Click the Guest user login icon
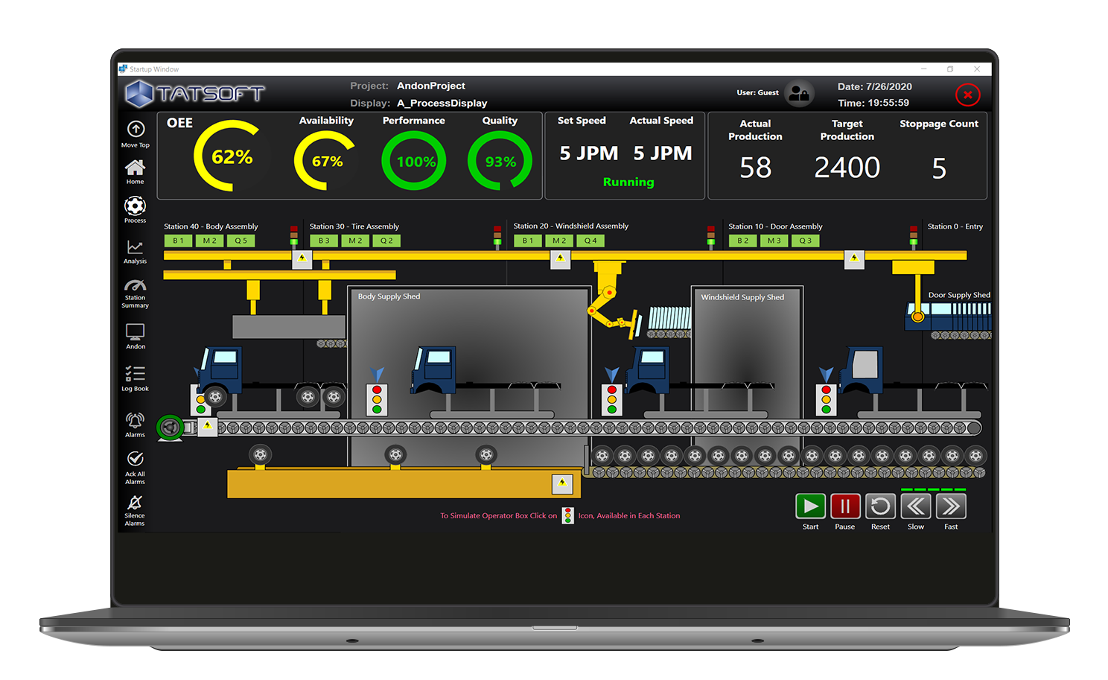 799,93
